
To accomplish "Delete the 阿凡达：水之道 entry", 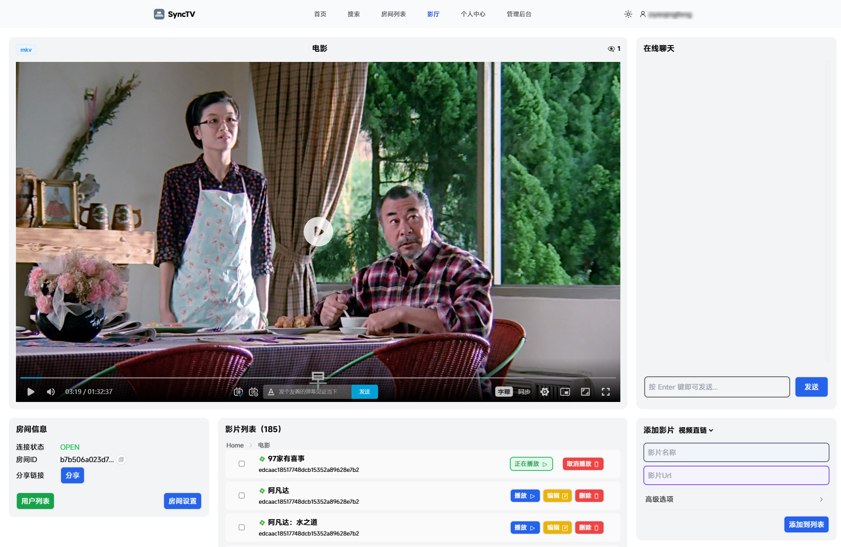I will (x=589, y=528).
